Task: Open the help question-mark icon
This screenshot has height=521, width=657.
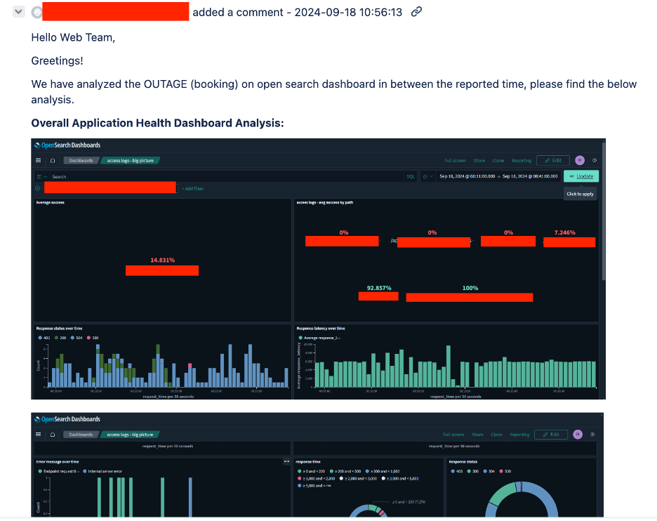Action: tap(595, 160)
